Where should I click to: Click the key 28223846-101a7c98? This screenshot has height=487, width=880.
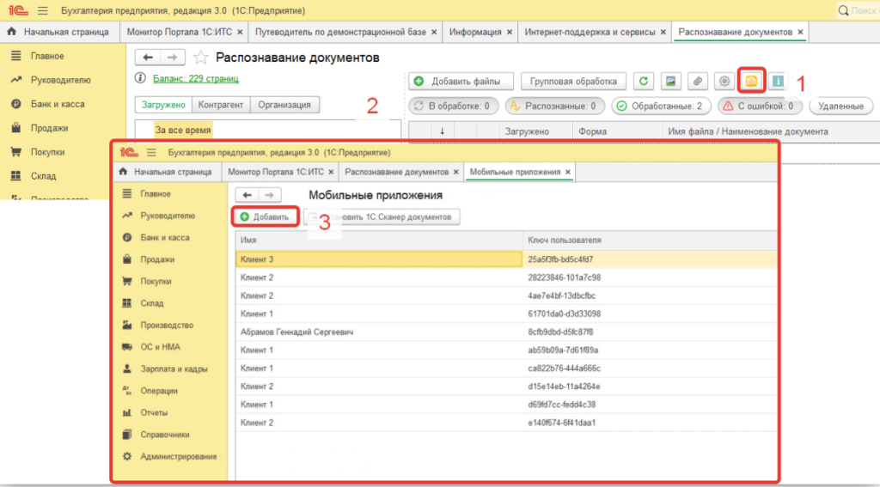pyautogui.click(x=564, y=277)
